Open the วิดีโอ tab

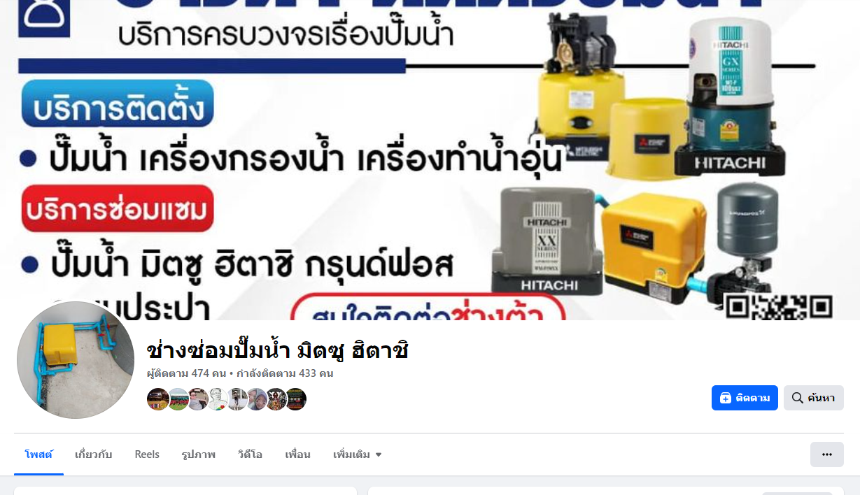250,454
